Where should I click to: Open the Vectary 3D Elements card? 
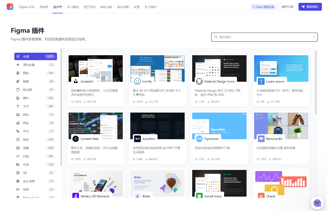tap(96, 183)
